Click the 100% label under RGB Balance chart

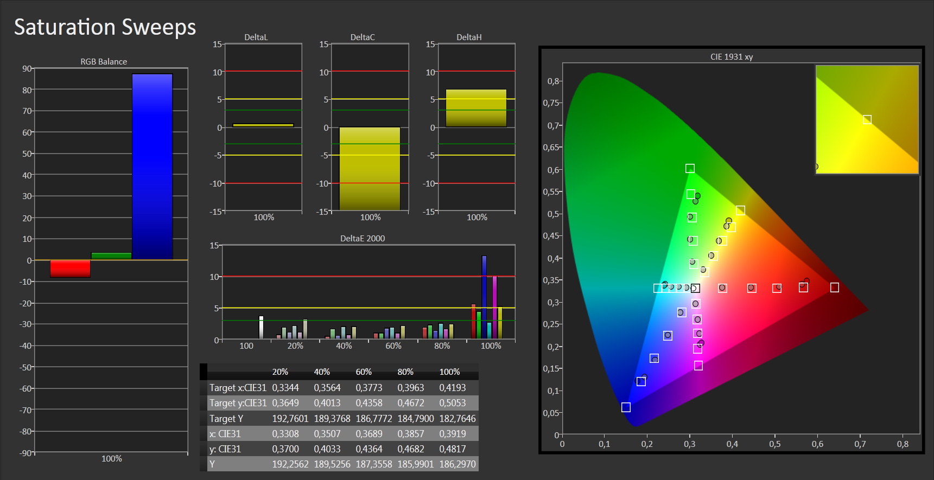click(112, 459)
